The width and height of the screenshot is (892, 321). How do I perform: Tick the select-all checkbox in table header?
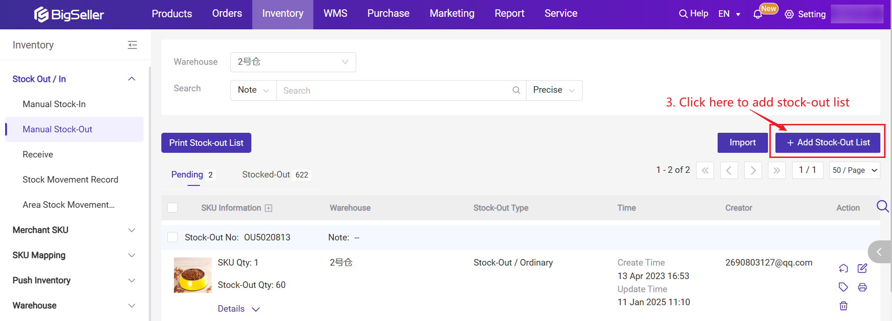pyautogui.click(x=173, y=208)
